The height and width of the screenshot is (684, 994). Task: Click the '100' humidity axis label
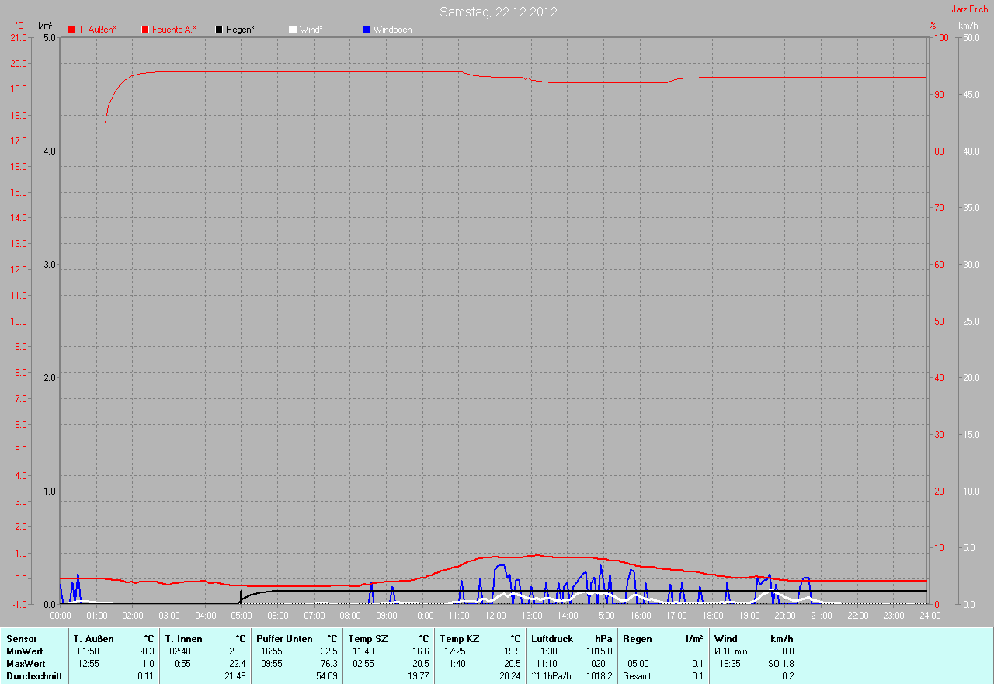(940, 38)
